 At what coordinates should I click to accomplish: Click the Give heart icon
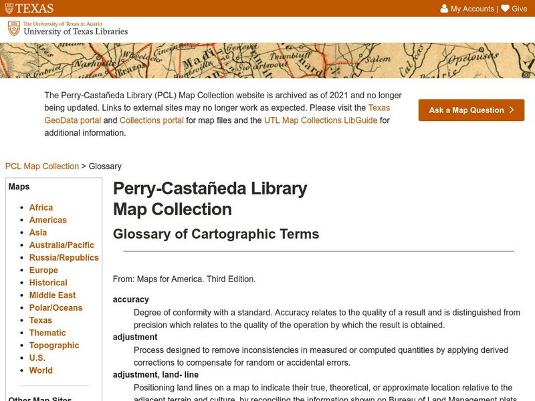(506, 9)
